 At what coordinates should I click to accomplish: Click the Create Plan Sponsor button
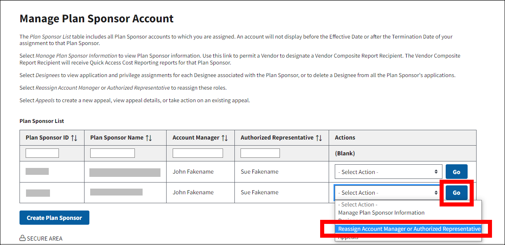(54, 218)
